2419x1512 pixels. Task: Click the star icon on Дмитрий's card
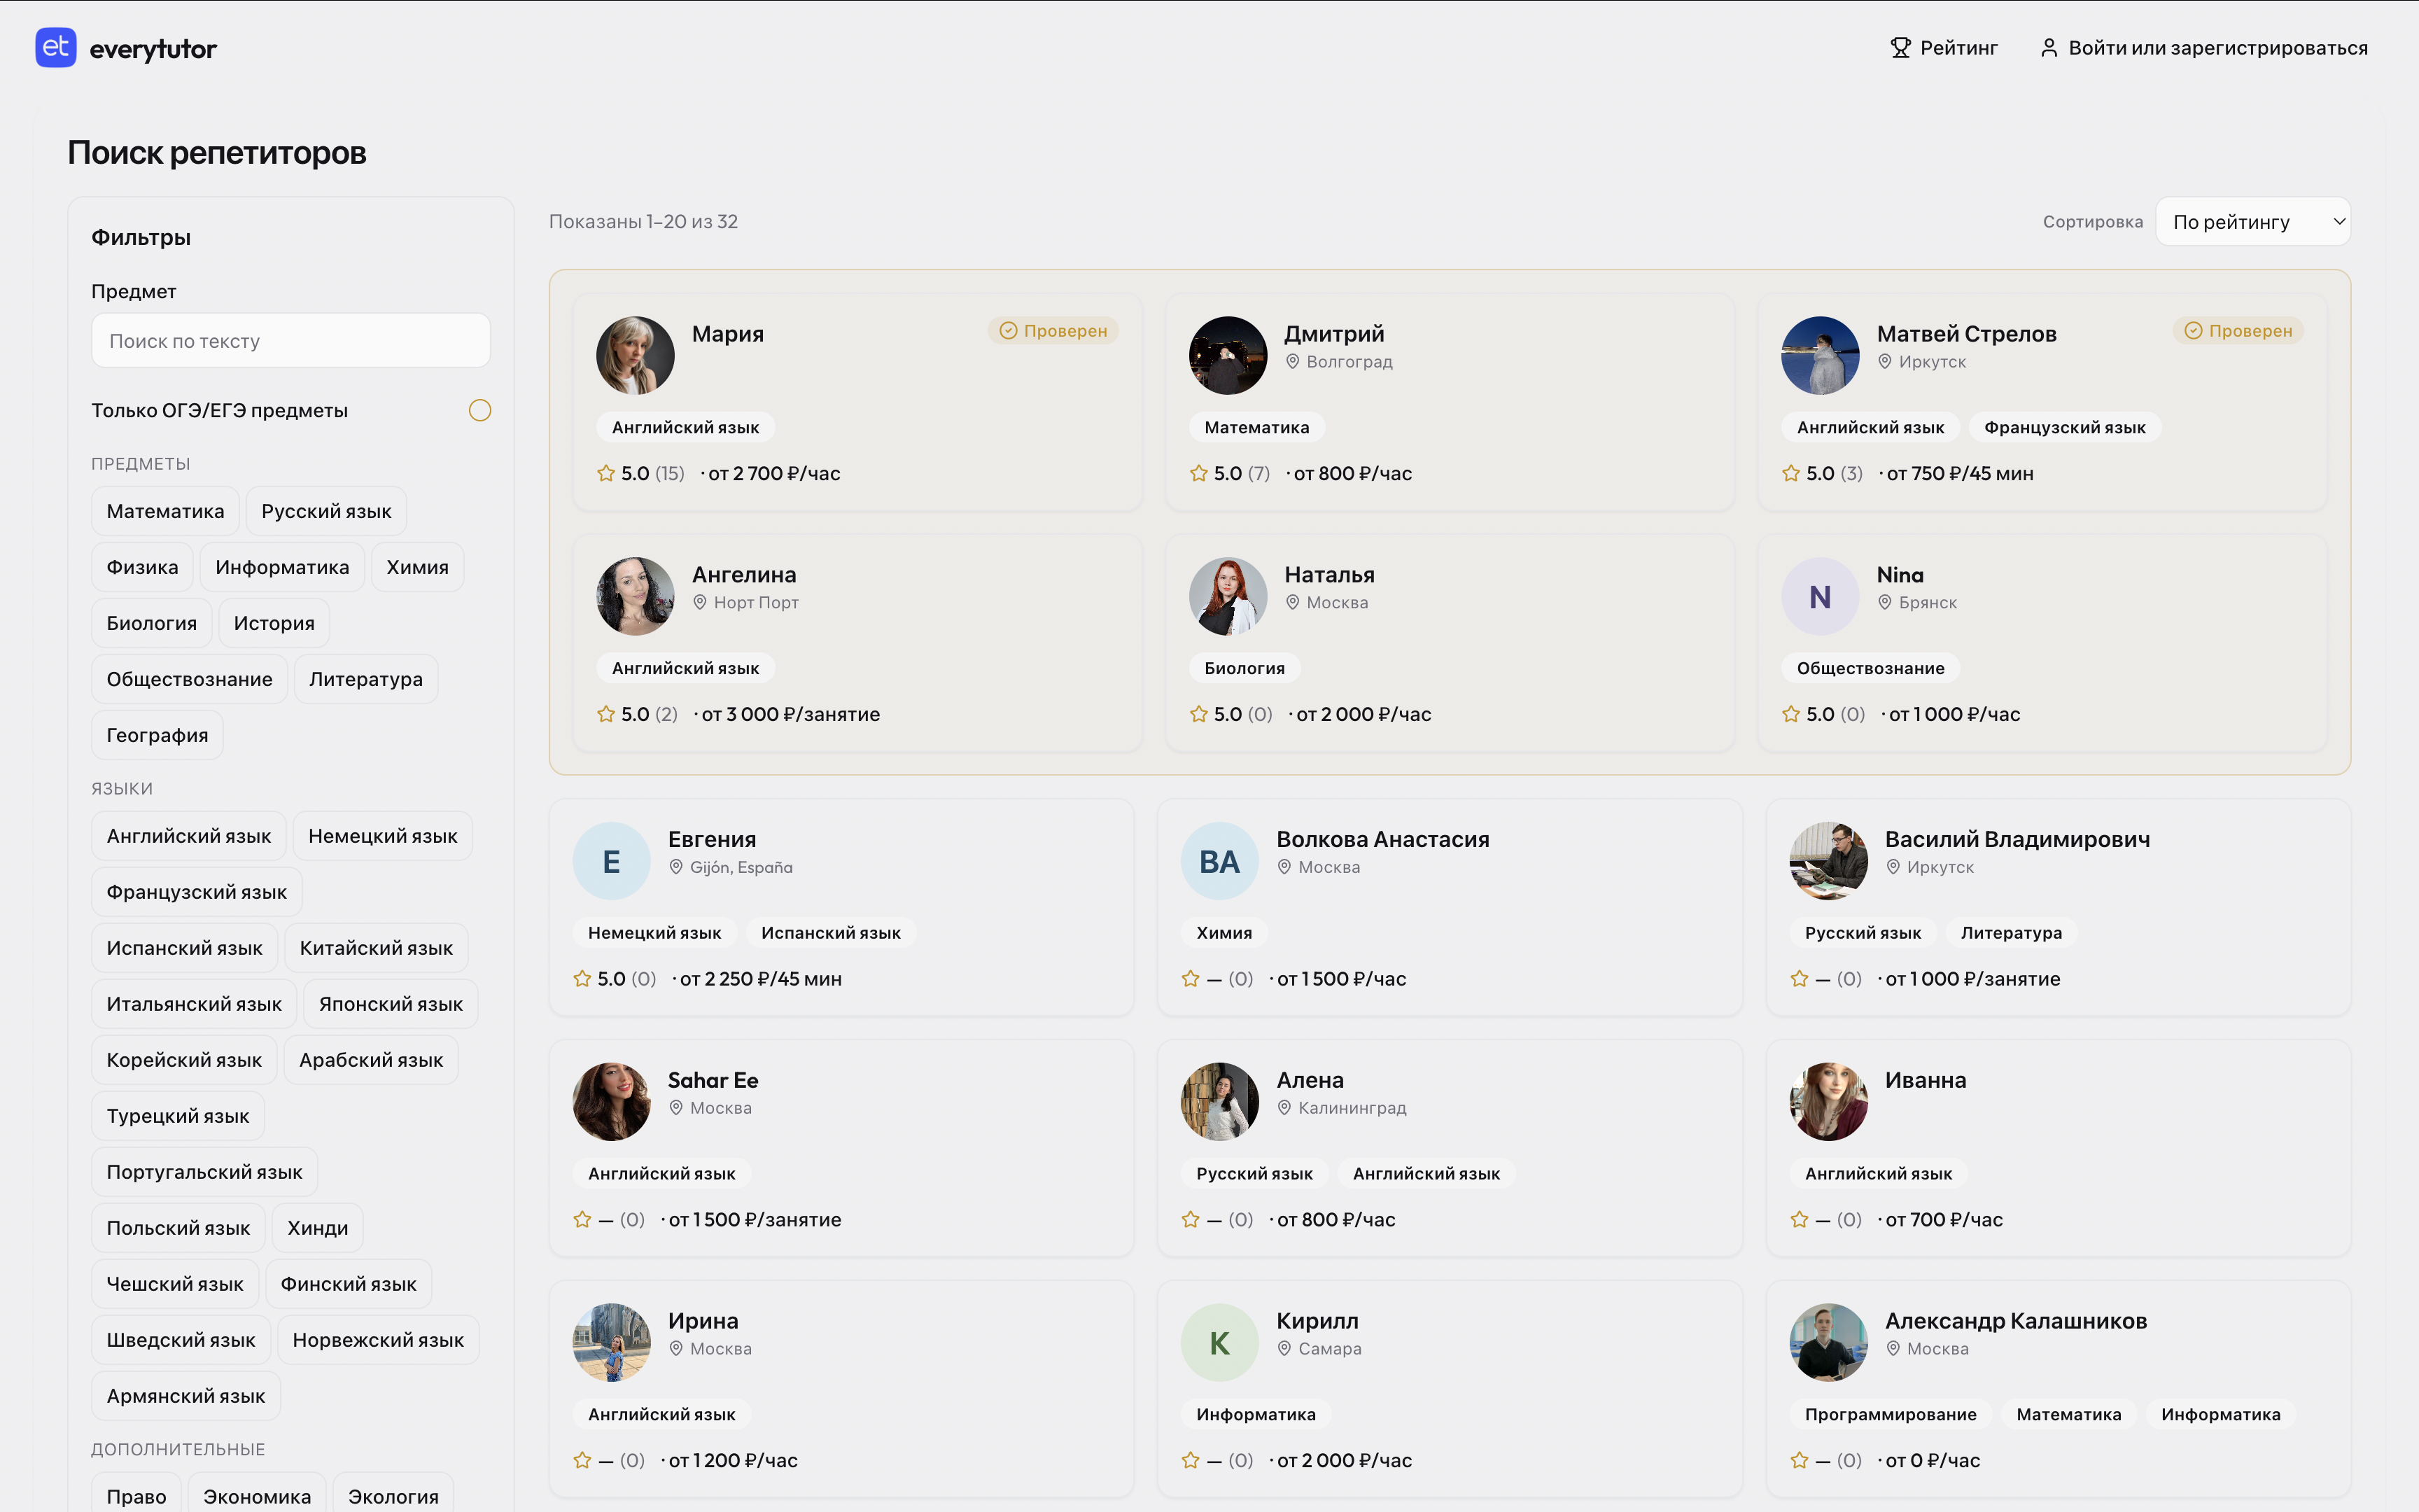[1198, 473]
